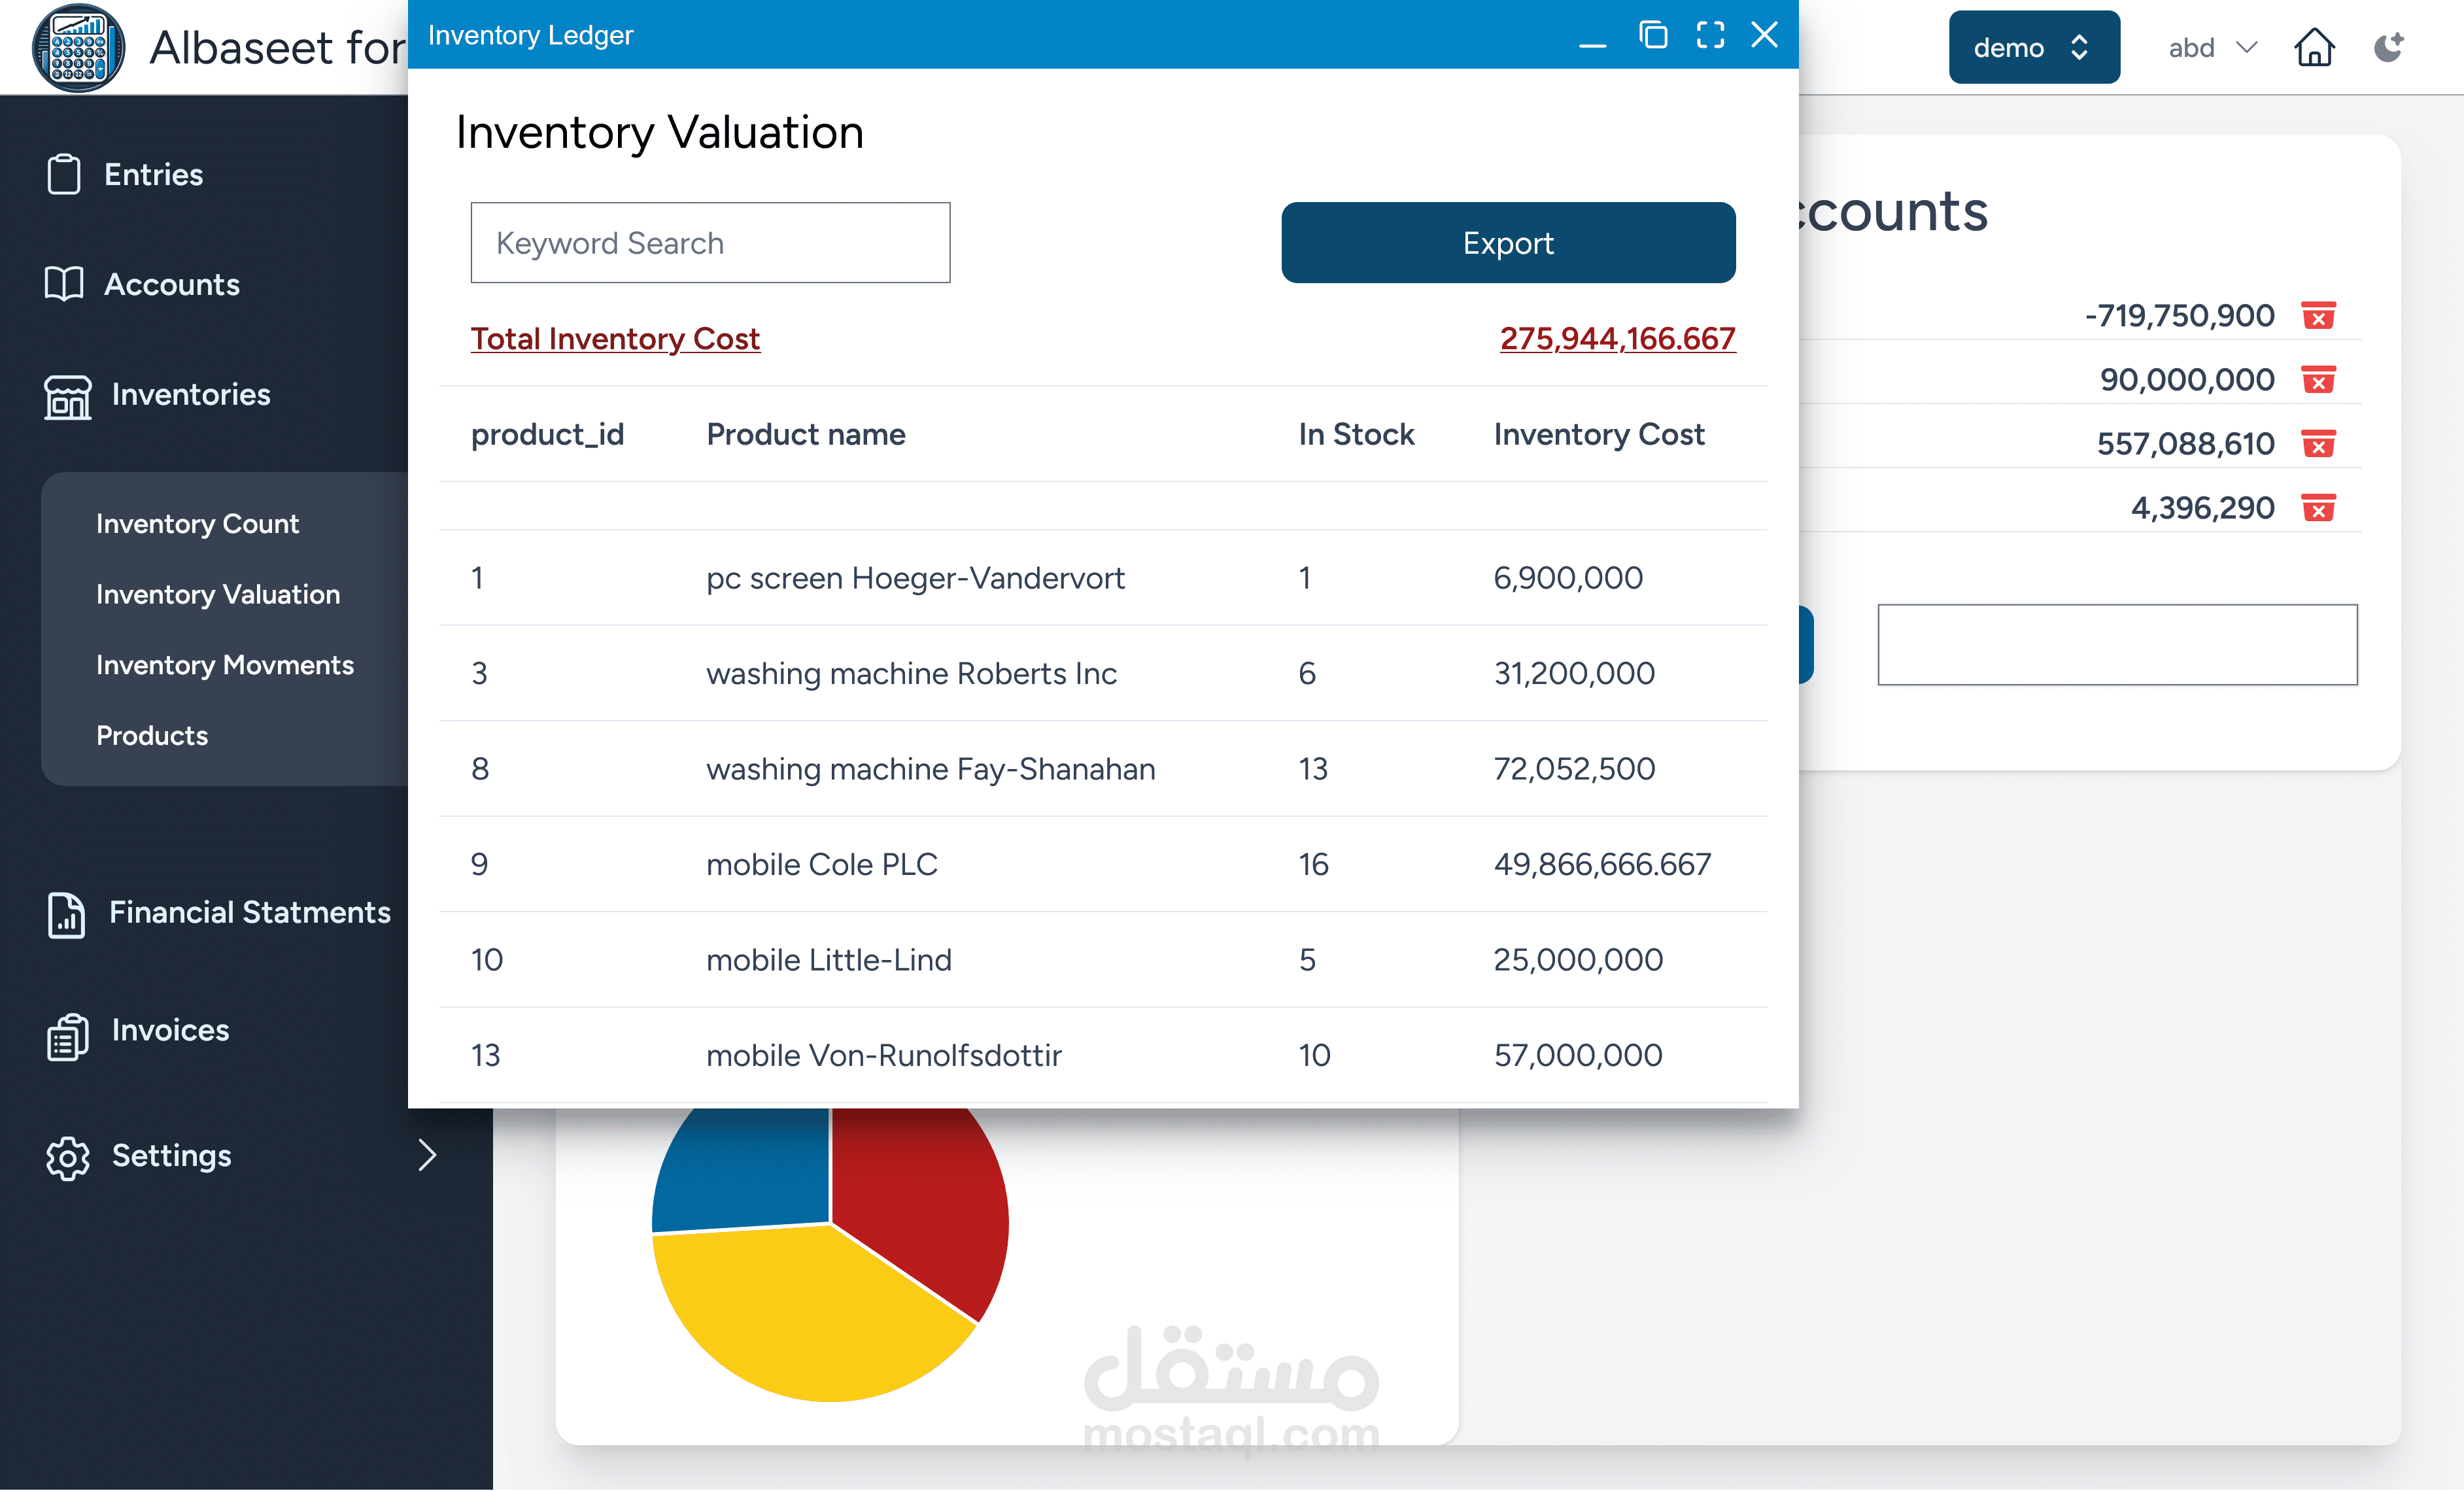Delete the 4,396,290 account row
Image resolution: width=2464 pixels, height=1491 pixels.
click(2318, 508)
